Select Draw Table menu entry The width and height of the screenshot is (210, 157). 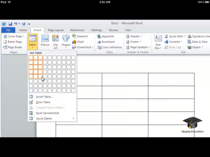pyautogui.click(x=52, y=102)
